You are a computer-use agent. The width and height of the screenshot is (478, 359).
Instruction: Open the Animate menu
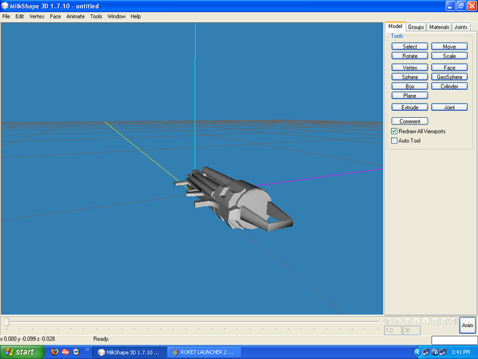(75, 17)
